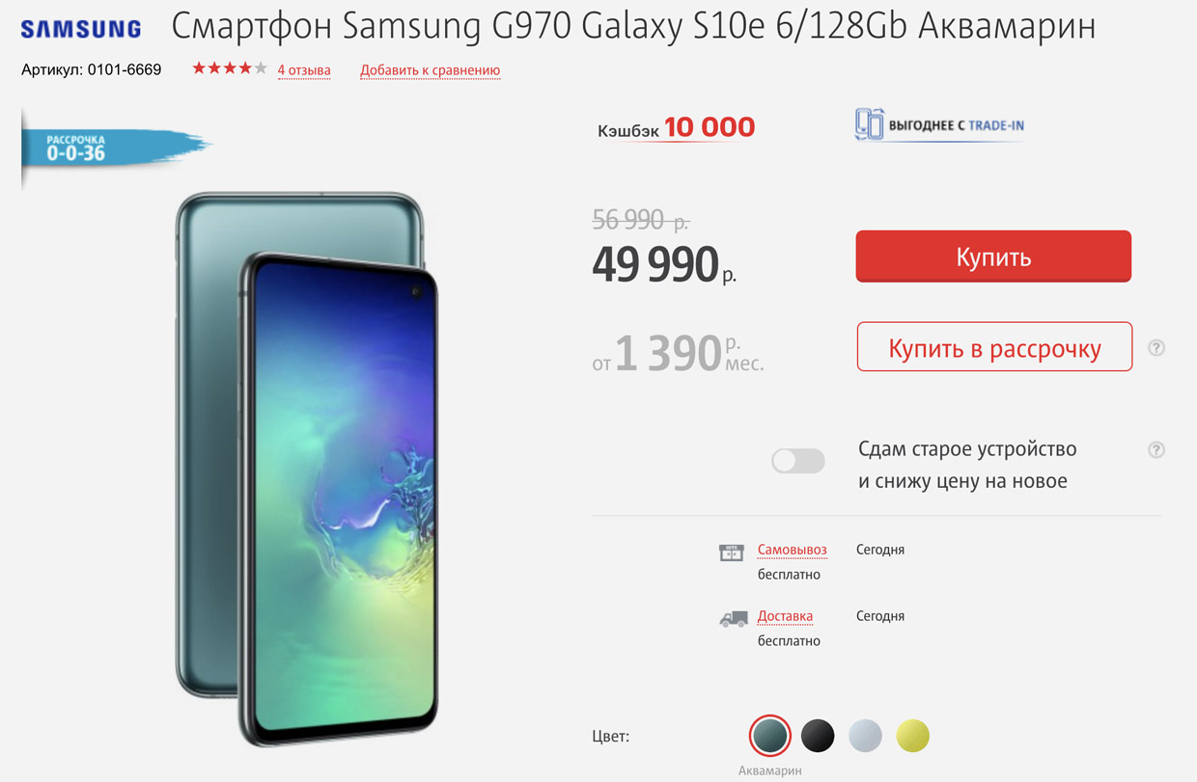
Task: Click help icon next to installment button
Action: click(1156, 348)
